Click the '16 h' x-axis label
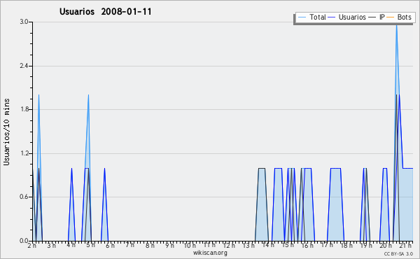 point(307,245)
